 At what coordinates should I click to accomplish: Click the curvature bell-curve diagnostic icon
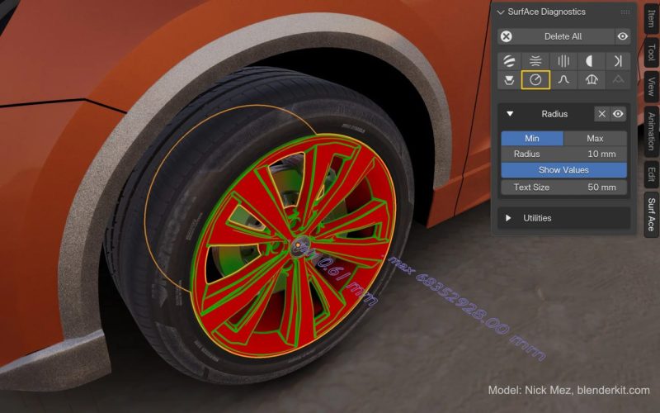coord(563,80)
